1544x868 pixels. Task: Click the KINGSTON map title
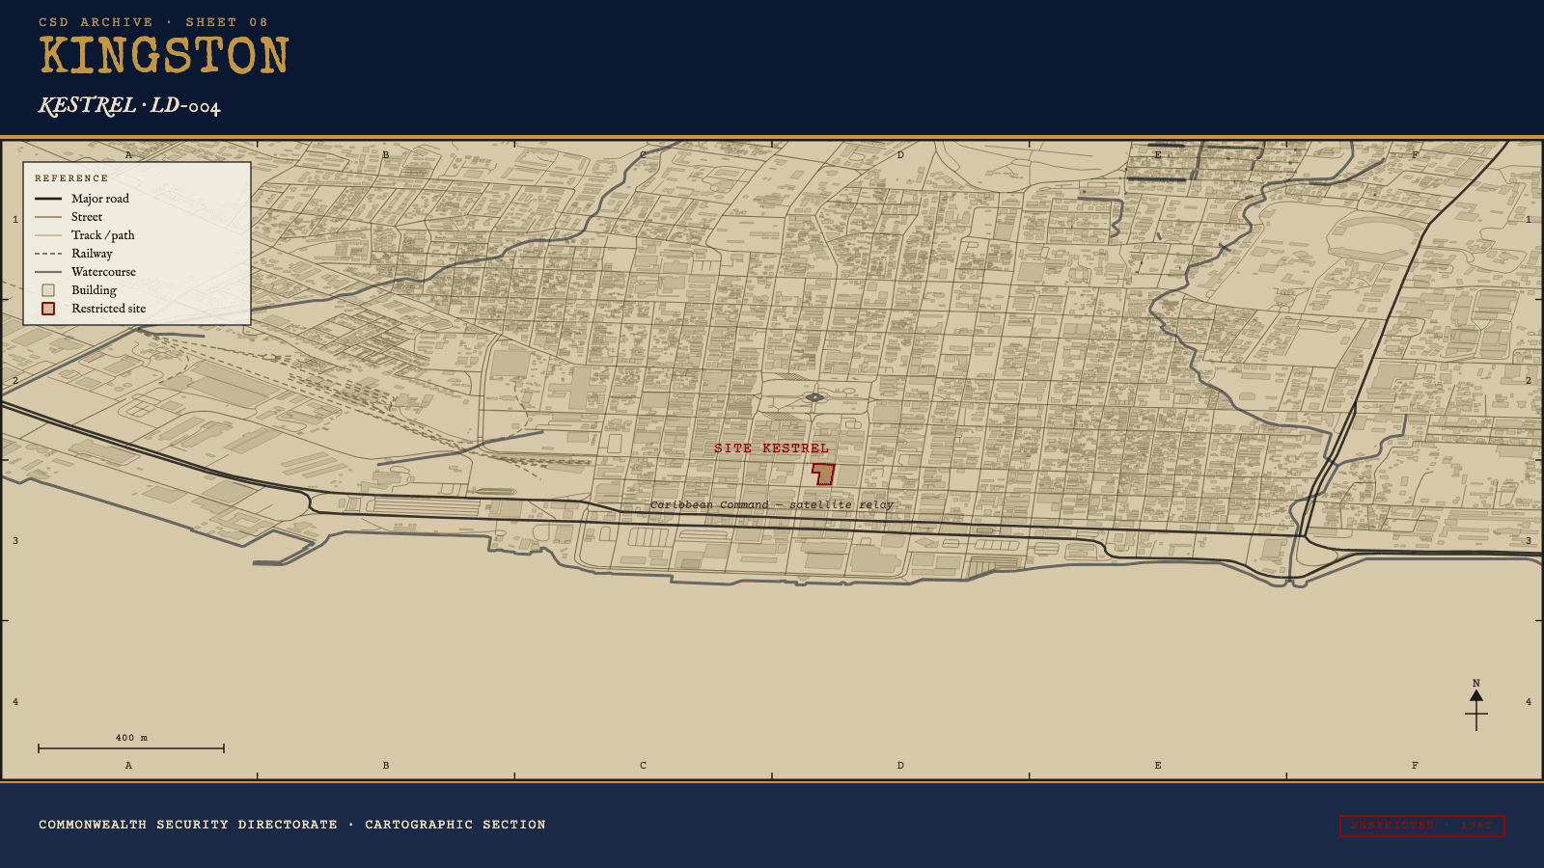(x=164, y=56)
